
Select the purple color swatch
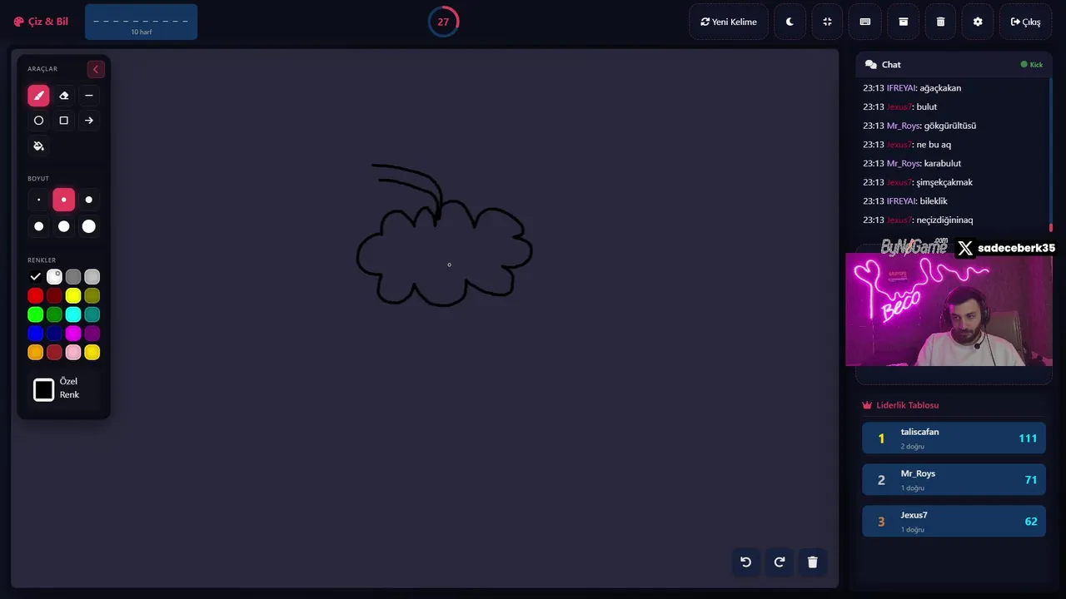coord(92,334)
